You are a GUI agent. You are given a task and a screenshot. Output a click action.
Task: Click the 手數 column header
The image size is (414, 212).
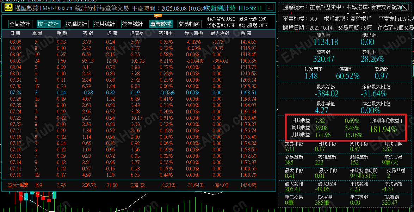pos(62,33)
